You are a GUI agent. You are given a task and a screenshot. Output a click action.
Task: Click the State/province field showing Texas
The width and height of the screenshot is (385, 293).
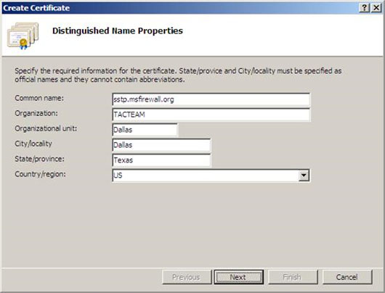pos(161,160)
